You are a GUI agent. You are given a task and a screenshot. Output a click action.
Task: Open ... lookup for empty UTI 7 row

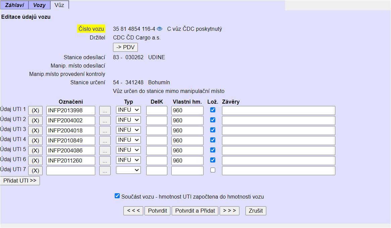[105, 170]
